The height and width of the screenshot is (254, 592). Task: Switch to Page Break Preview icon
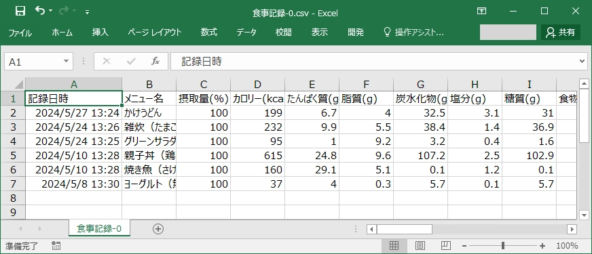point(446,246)
